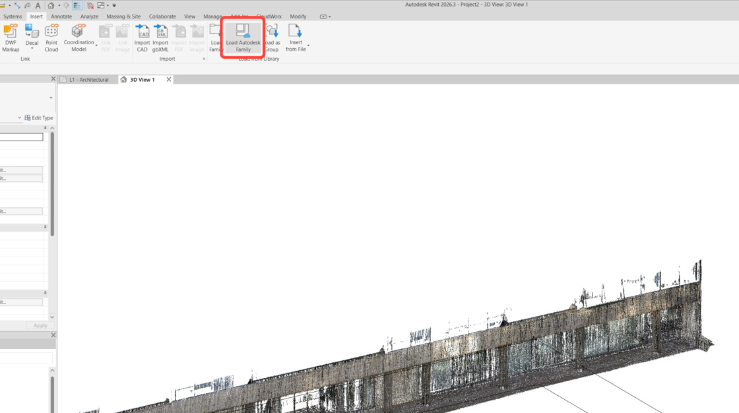
Task: Select the 3D View 1 tab
Action: pyautogui.click(x=142, y=80)
